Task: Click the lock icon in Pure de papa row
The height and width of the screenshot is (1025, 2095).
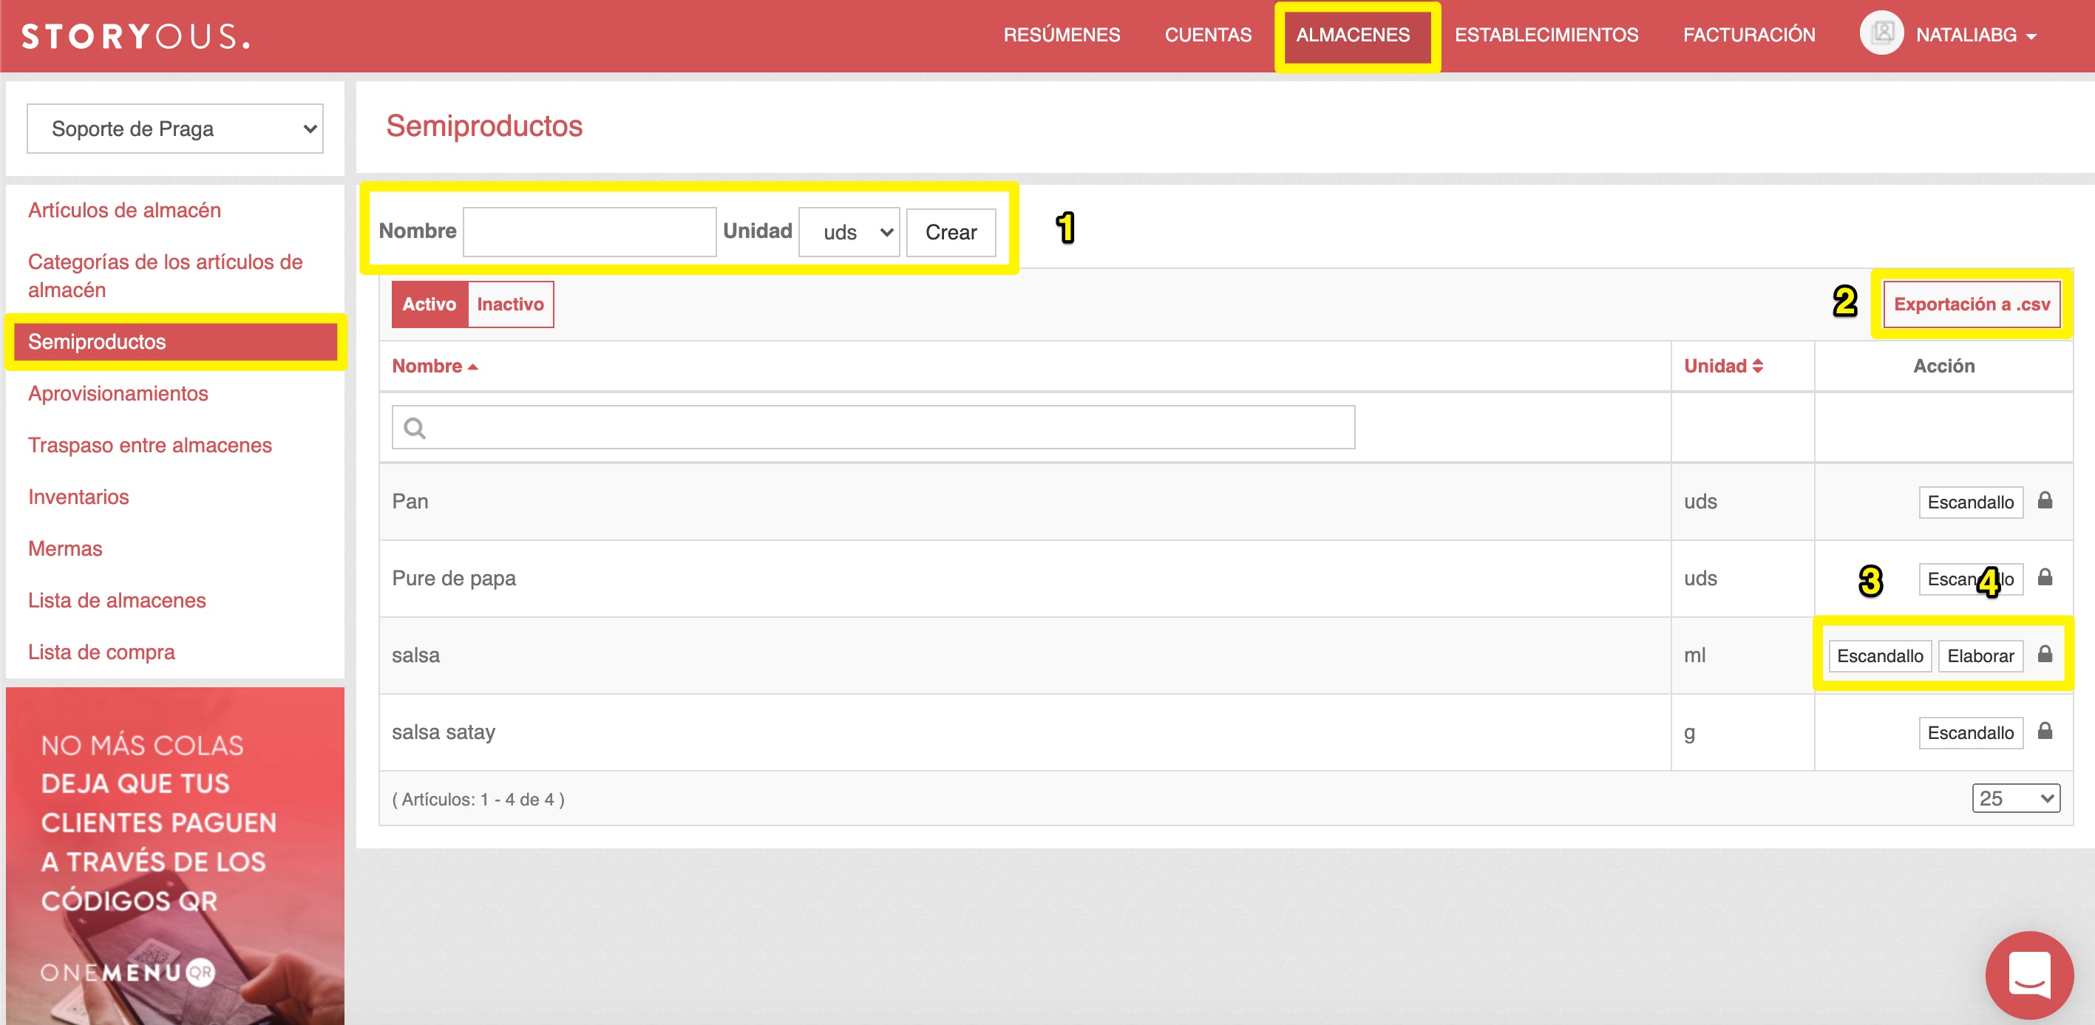Action: 2045,578
